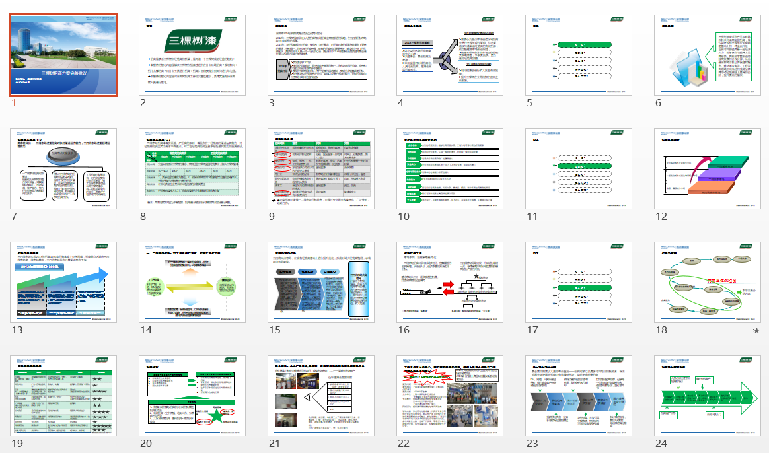Click the animation star icon under slide 18
This screenshot has width=769, height=453.
click(756, 330)
